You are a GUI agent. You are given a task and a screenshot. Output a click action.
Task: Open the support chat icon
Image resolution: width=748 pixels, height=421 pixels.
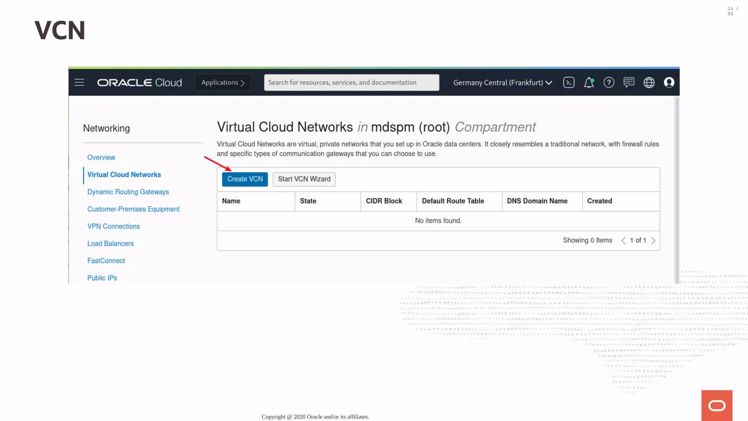pyautogui.click(x=629, y=83)
